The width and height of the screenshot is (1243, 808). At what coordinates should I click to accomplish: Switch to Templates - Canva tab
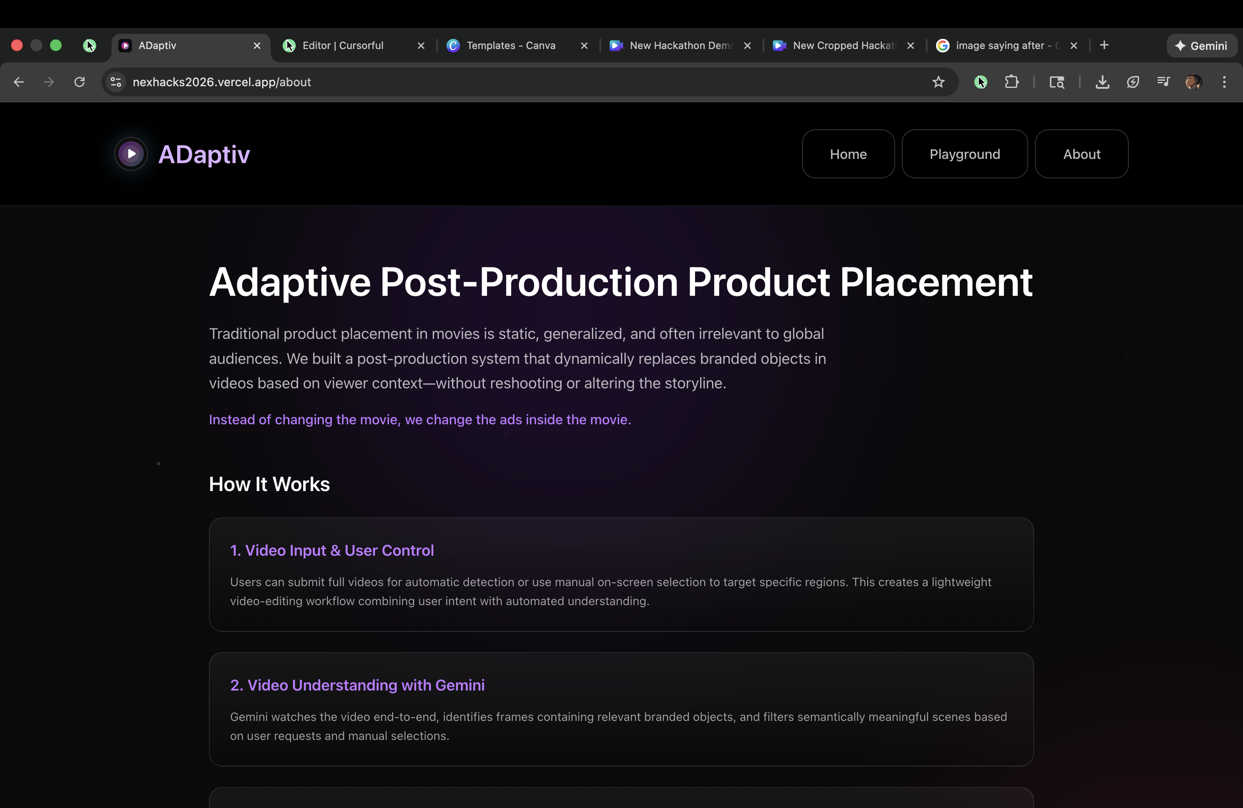(x=510, y=45)
